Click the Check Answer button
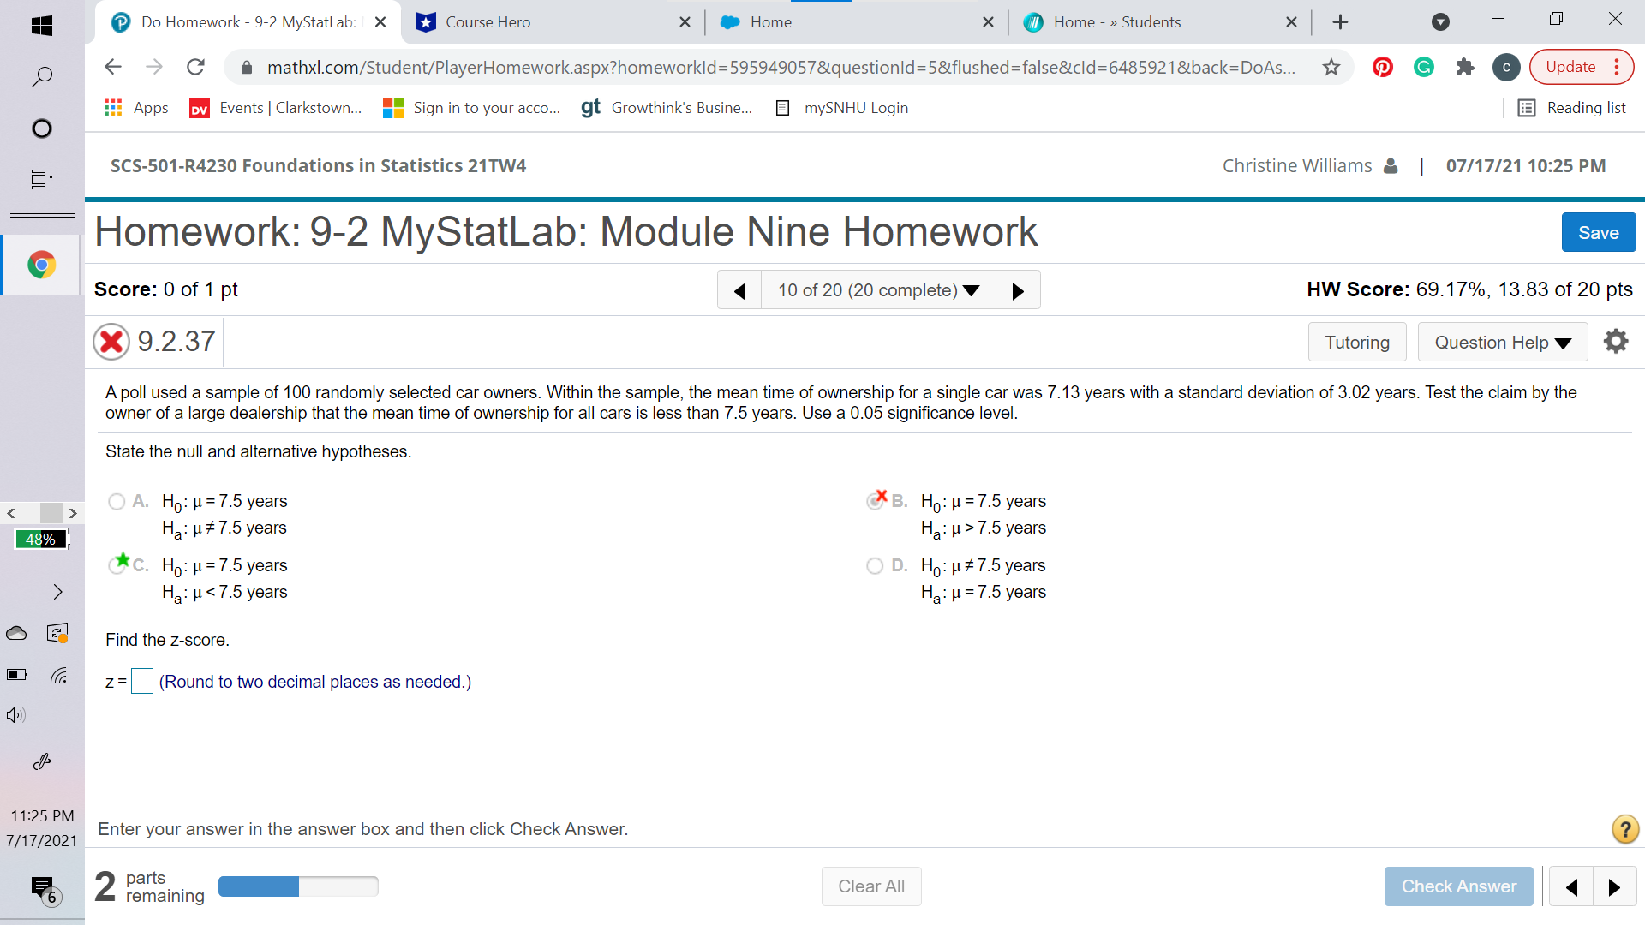This screenshot has width=1645, height=925. (x=1458, y=886)
